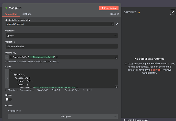Expand the Fields expression editor
This screenshot has width=176, height=121.
(116, 87)
